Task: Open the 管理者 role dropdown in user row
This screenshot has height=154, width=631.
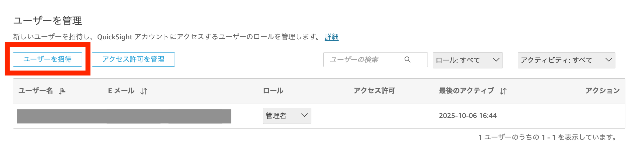Action: (x=287, y=116)
